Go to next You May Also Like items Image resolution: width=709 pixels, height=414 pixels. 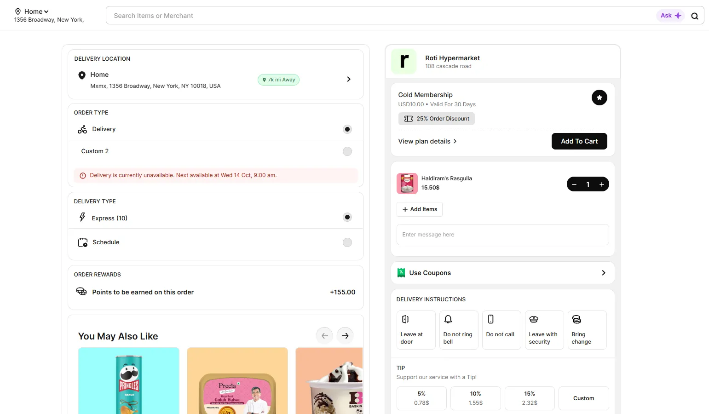(x=345, y=336)
